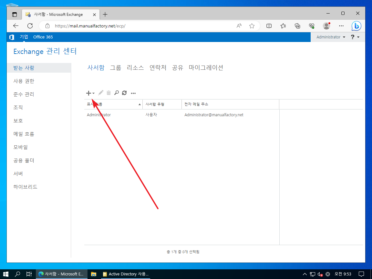Click Administrator@manualfactory.net email cell
The width and height of the screenshot is (372, 279).
pyautogui.click(x=214, y=115)
